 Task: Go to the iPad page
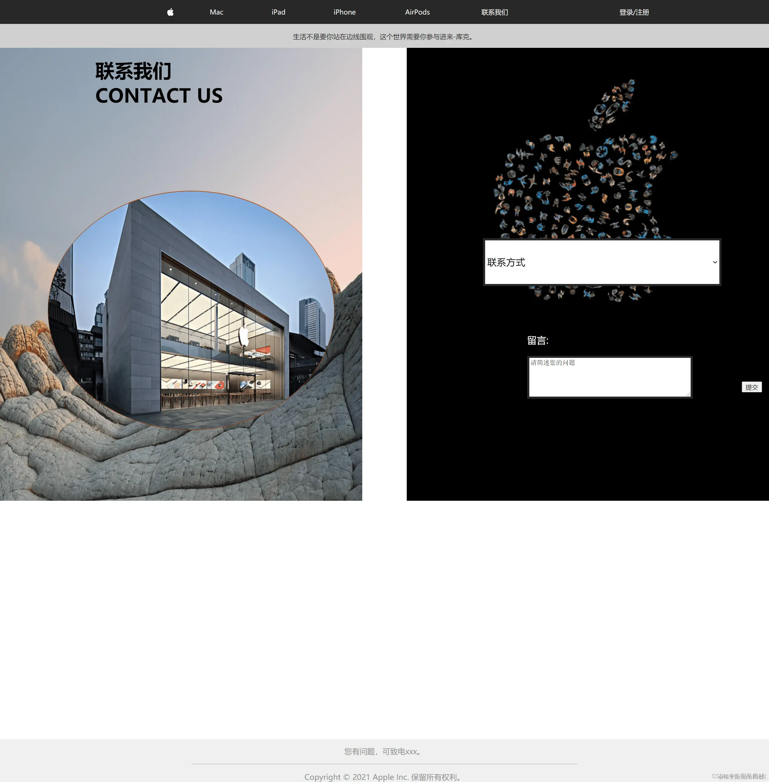point(278,12)
